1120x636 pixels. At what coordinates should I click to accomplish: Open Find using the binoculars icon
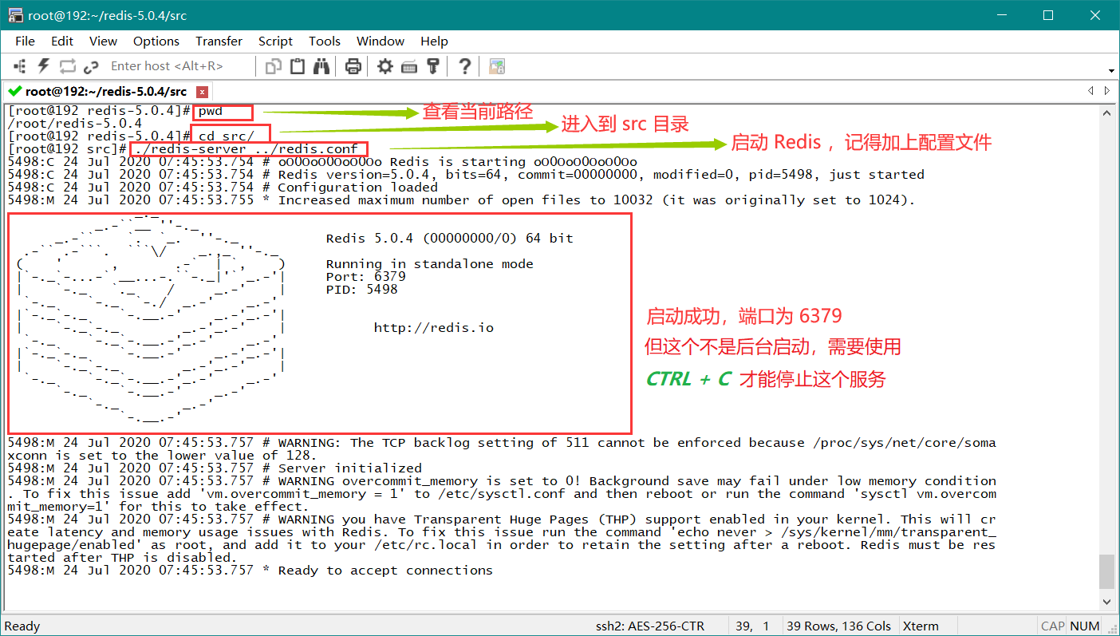tap(321, 66)
